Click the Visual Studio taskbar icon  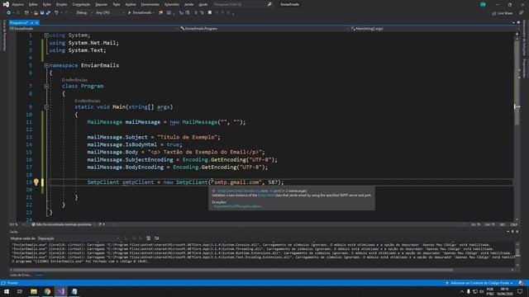click(x=60, y=291)
